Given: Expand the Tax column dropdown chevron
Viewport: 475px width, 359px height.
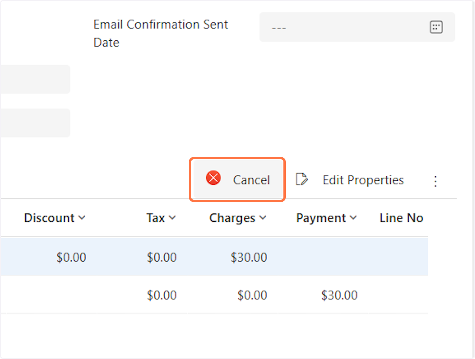Looking at the screenshot, I should [172, 218].
